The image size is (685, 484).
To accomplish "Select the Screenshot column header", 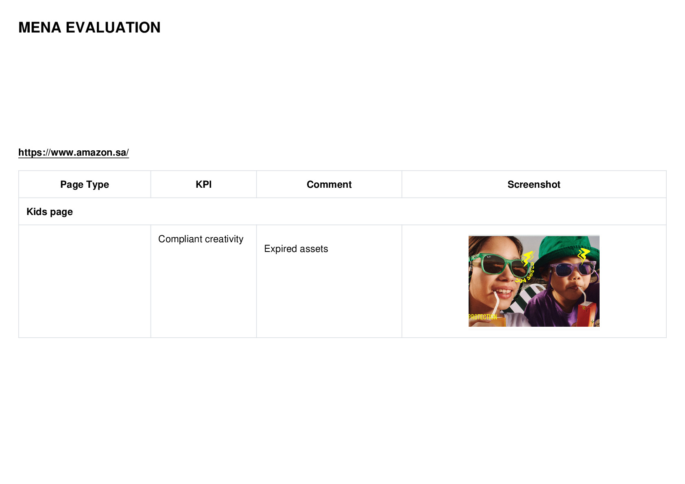I will [x=534, y=184].
